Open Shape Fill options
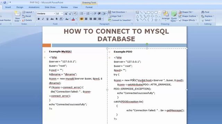Image resolution: width=222 pixels, height=124 pixels. pos(186,12)
